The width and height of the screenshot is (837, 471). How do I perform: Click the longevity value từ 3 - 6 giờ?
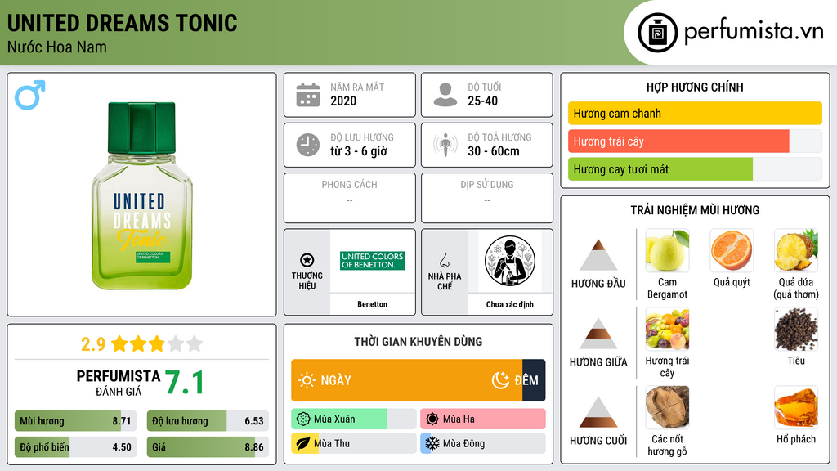(359, 151)
